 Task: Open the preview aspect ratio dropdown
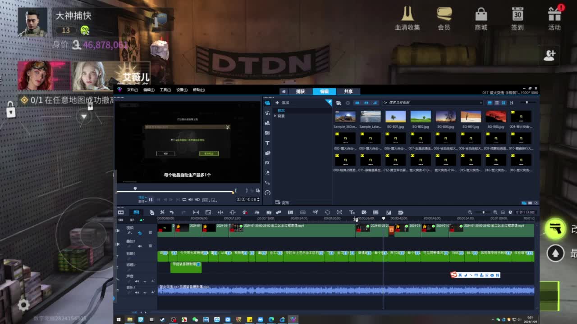[x=206, y=200]
